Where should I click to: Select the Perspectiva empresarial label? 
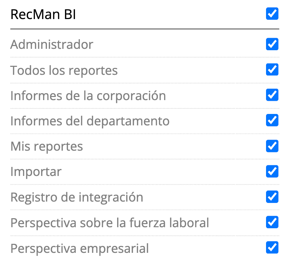[79, 248]
